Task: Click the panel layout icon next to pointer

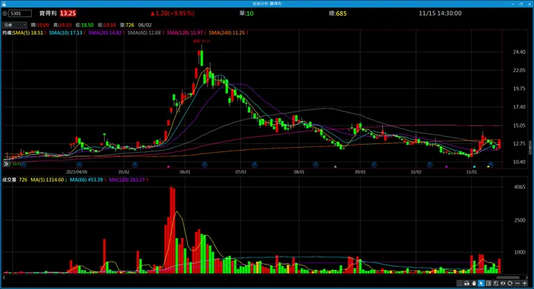Action: pos(489,283)
